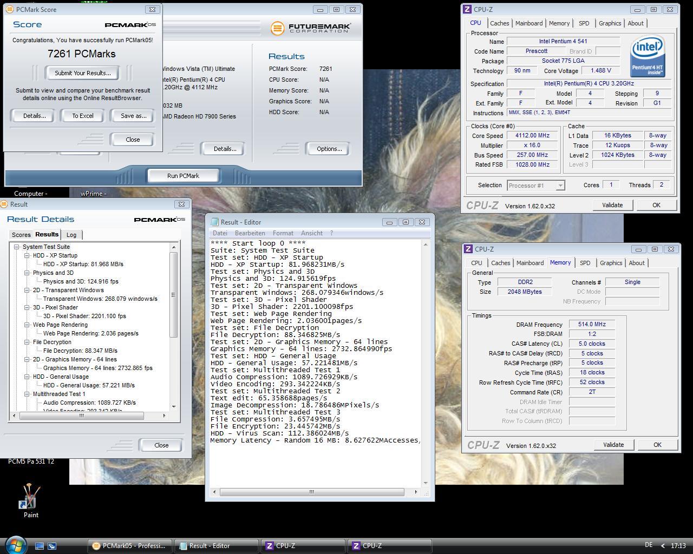Screen dimensions: 693x554
Task: Collapse the HDD - XP Startup node
Action: point(27,255)
